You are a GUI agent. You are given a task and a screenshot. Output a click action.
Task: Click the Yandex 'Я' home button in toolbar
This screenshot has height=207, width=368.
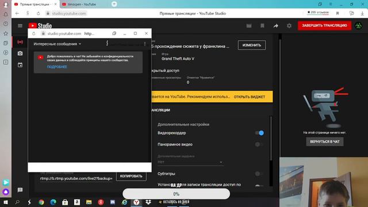(28, 13)
